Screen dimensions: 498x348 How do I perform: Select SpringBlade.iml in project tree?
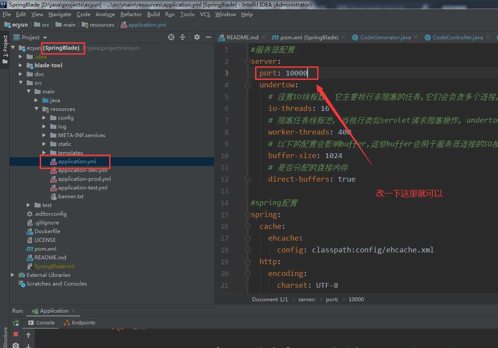[x=54, y=266]
